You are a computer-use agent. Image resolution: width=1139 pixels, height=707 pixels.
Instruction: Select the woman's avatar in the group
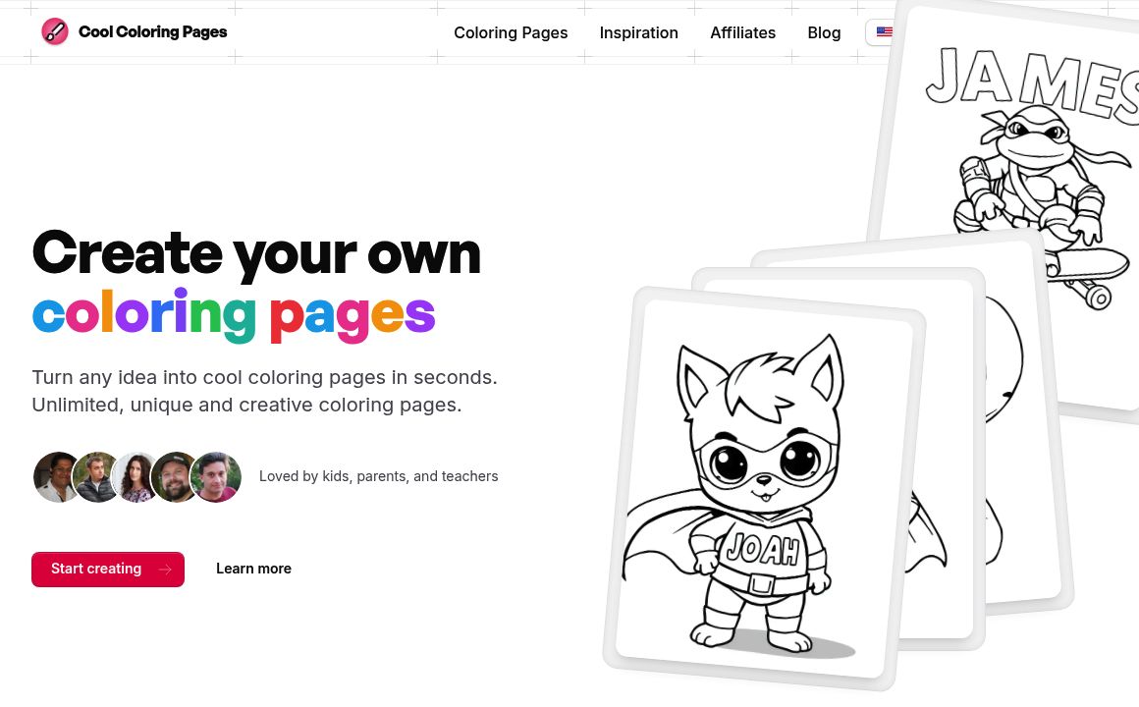pyautogui.click(x=137, y=477)
